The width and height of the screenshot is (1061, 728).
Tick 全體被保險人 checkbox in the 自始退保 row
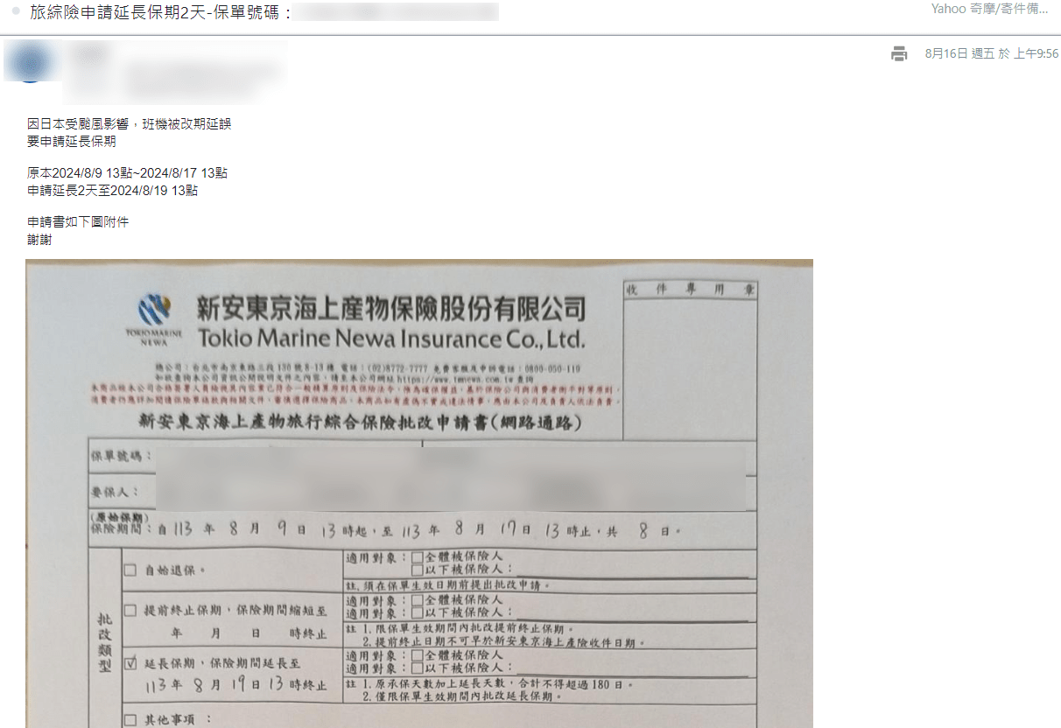click(417, 556)
